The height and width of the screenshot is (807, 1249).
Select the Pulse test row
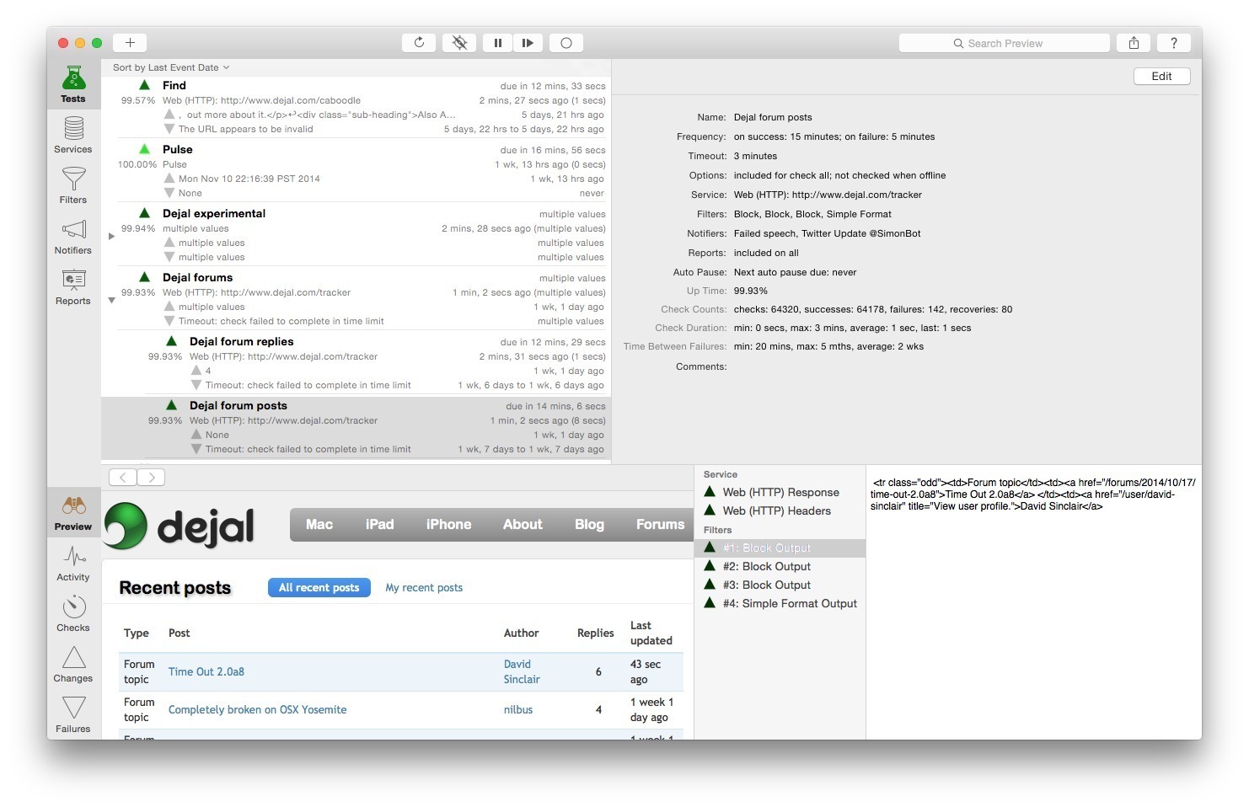tap(356, 171)
